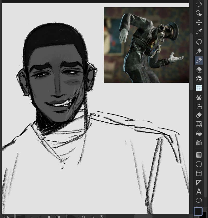The height and width of the screenshot is (218, 208).
Task: Choose the speech Balloon tool
Action: click(199, 201)
